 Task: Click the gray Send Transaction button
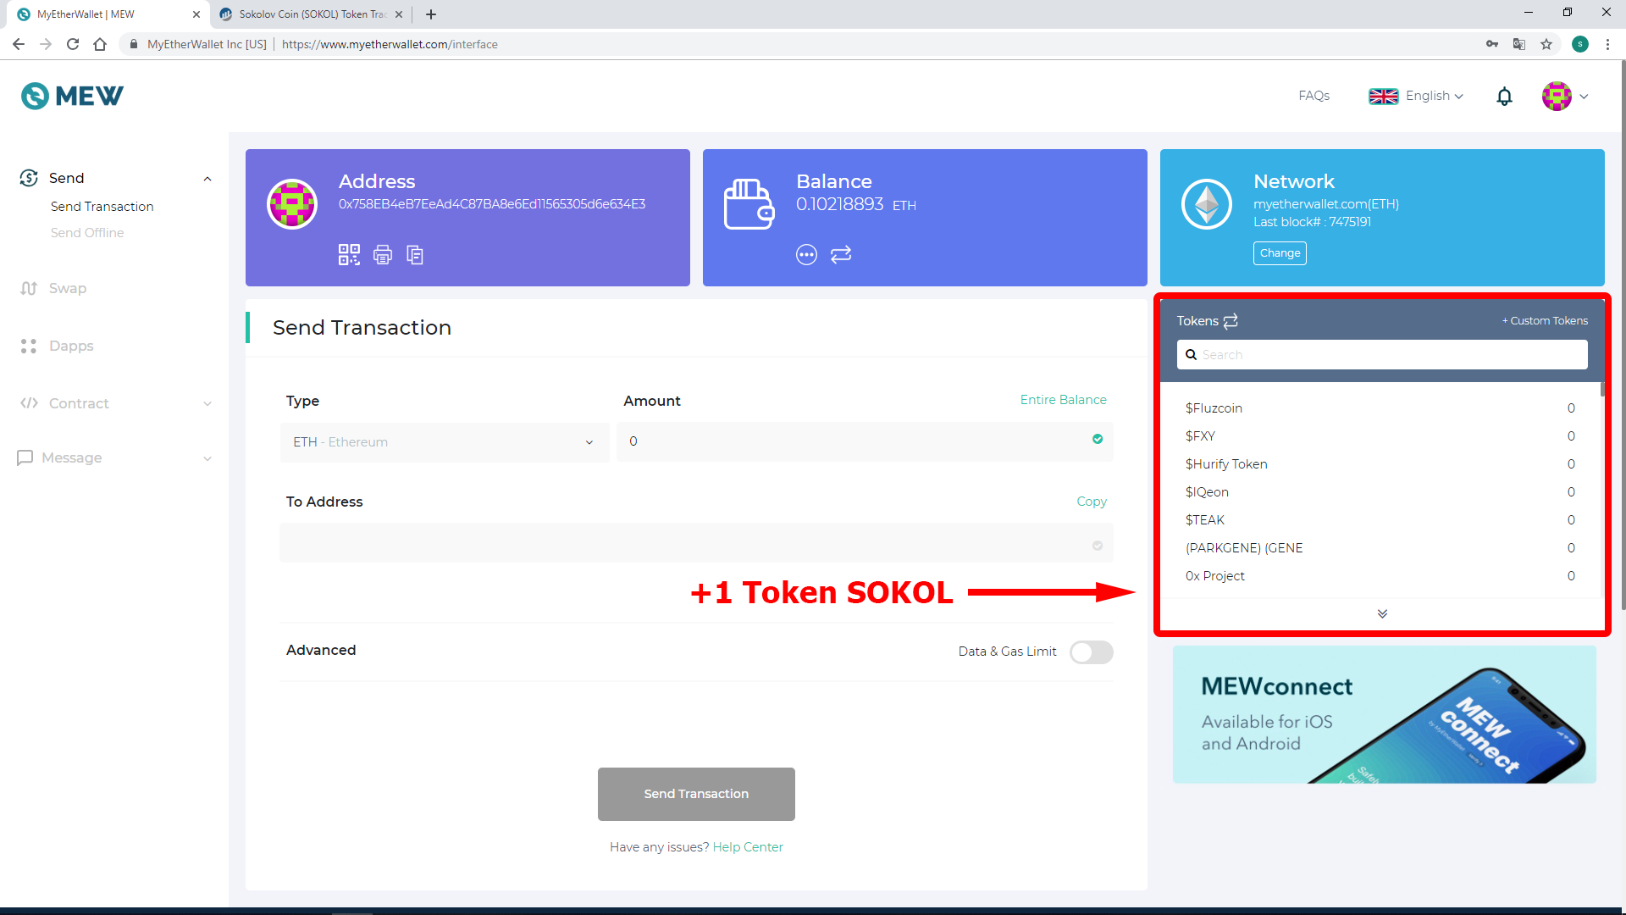696,794
